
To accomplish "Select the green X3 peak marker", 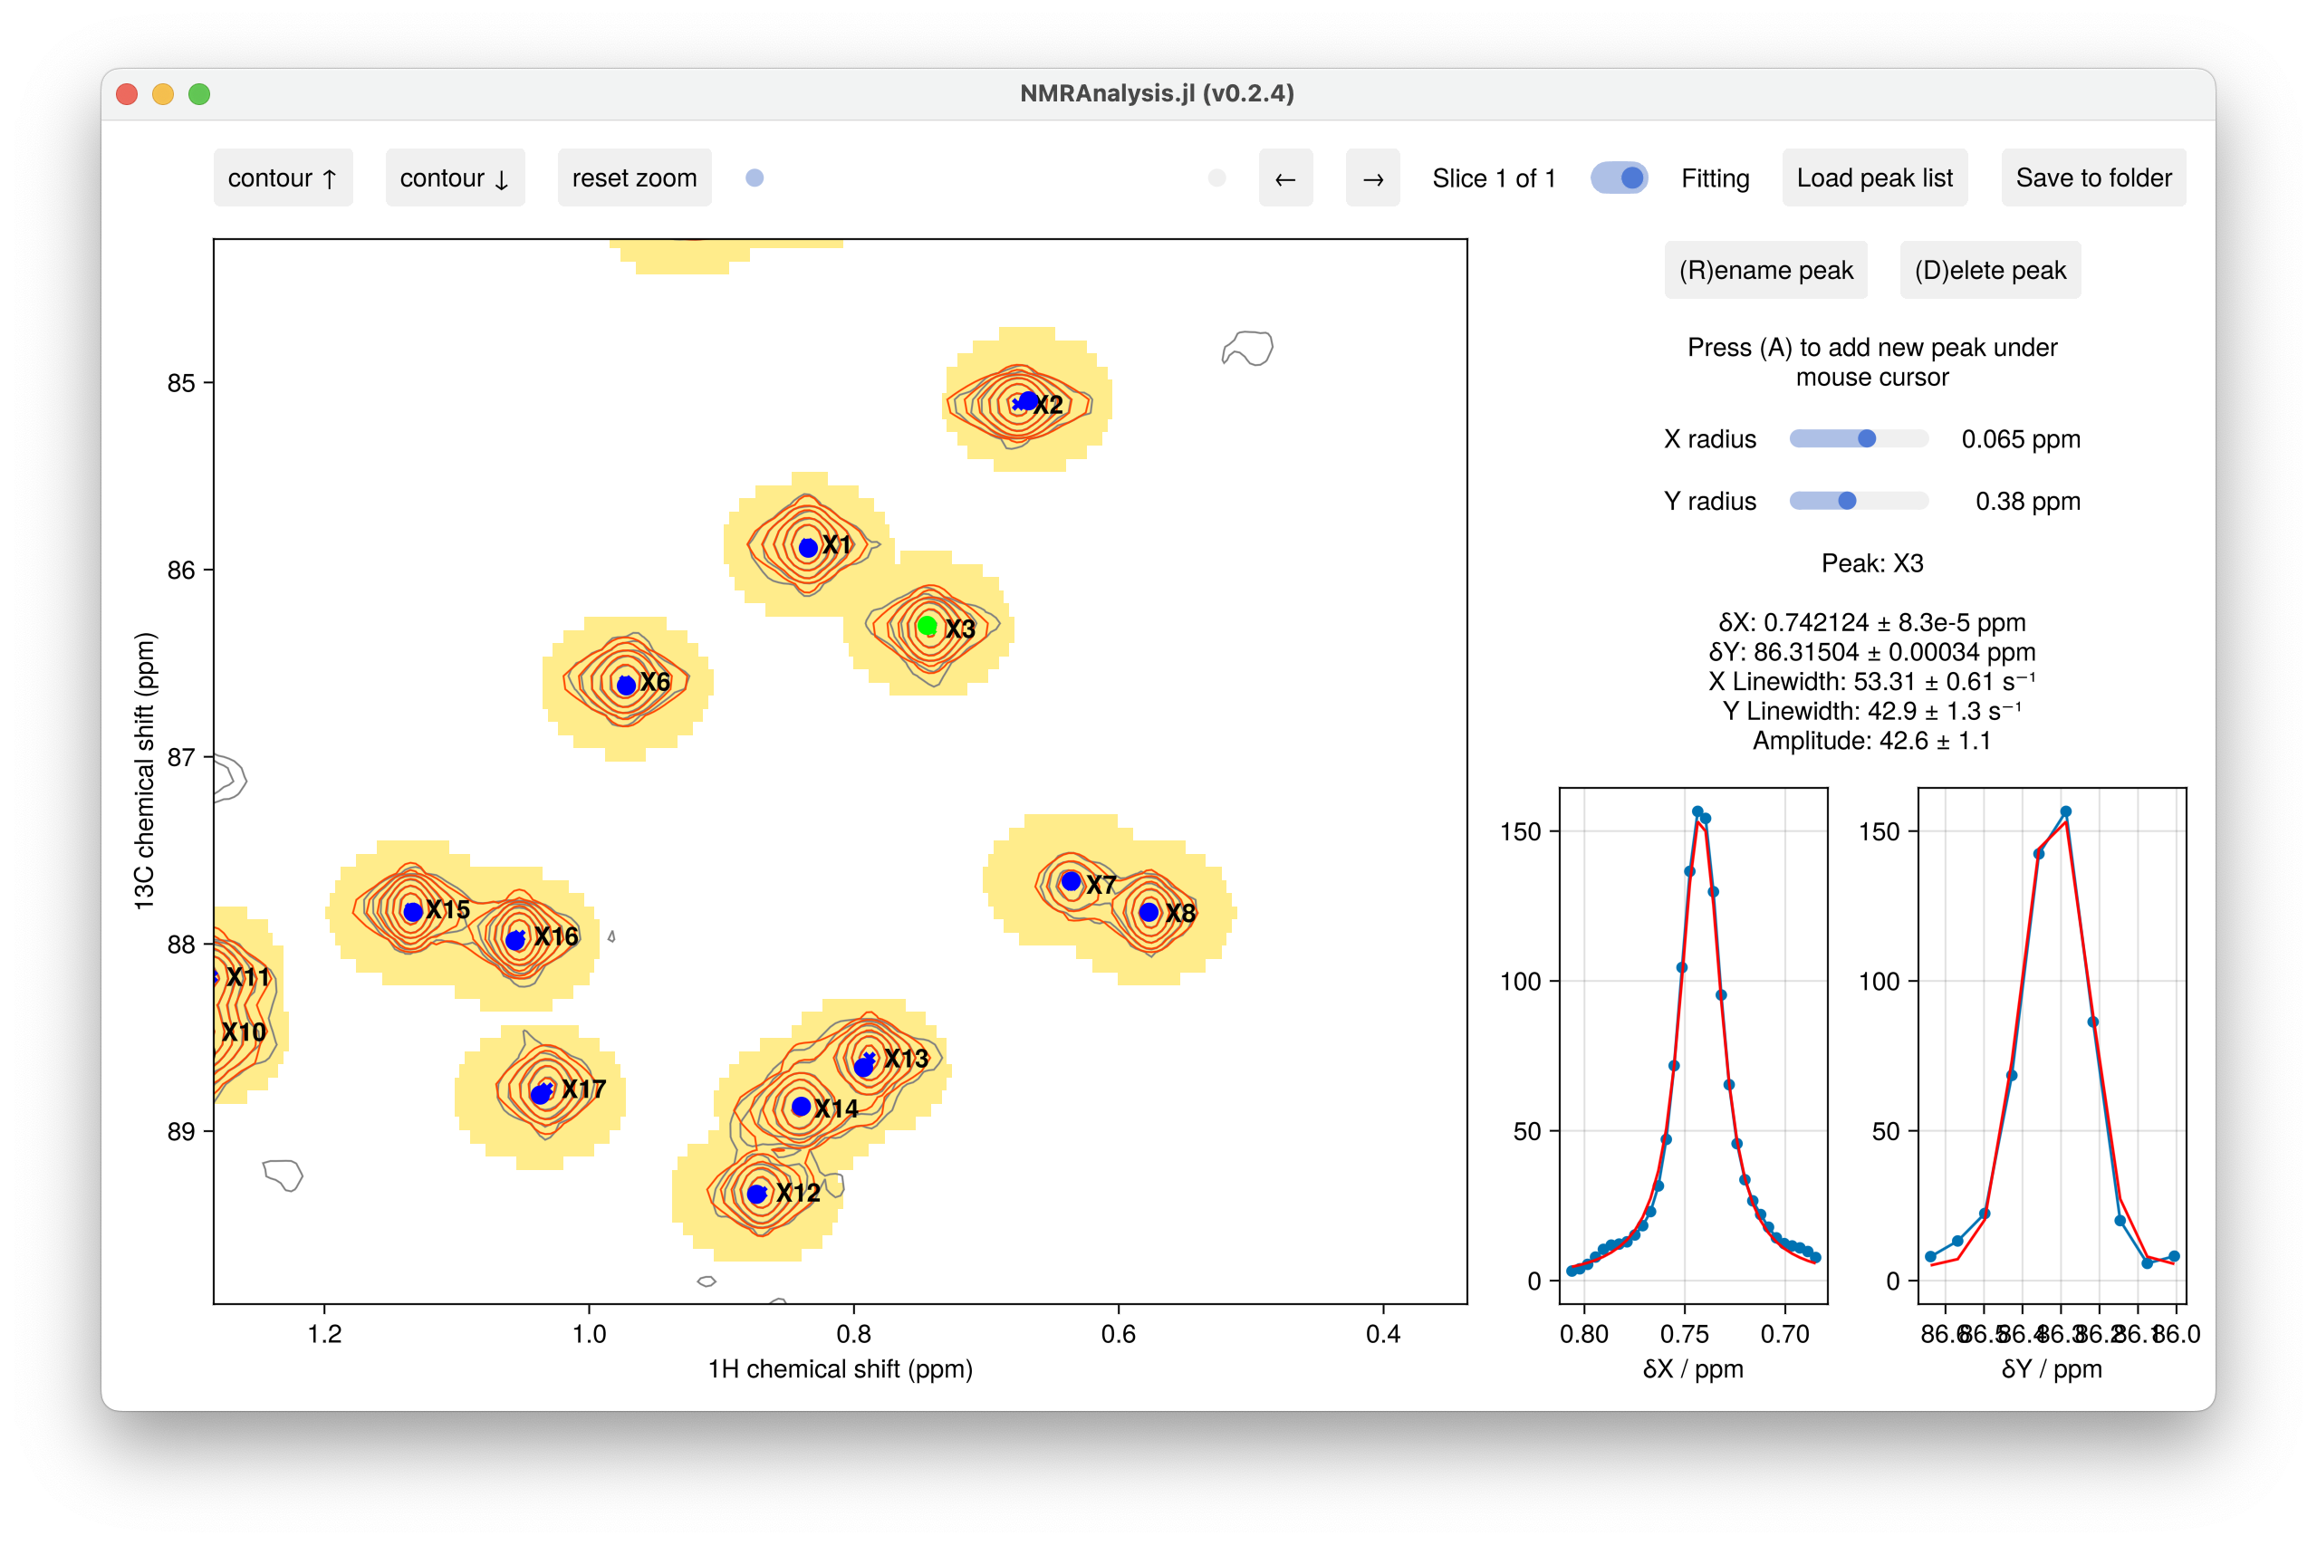I will (x=928, y=624).
